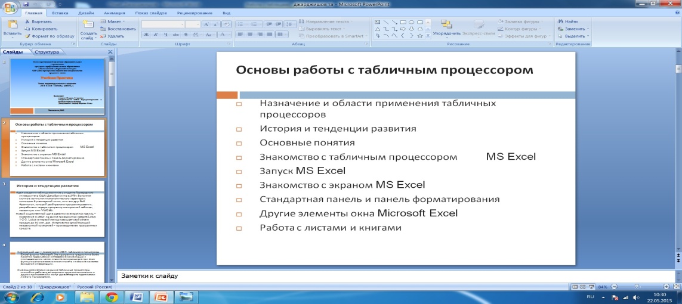The height and width of the screenshot is (304, 682).
Task: Toggle bold Ж formatting
Action: pyautogui.click(x=146, y=35)
